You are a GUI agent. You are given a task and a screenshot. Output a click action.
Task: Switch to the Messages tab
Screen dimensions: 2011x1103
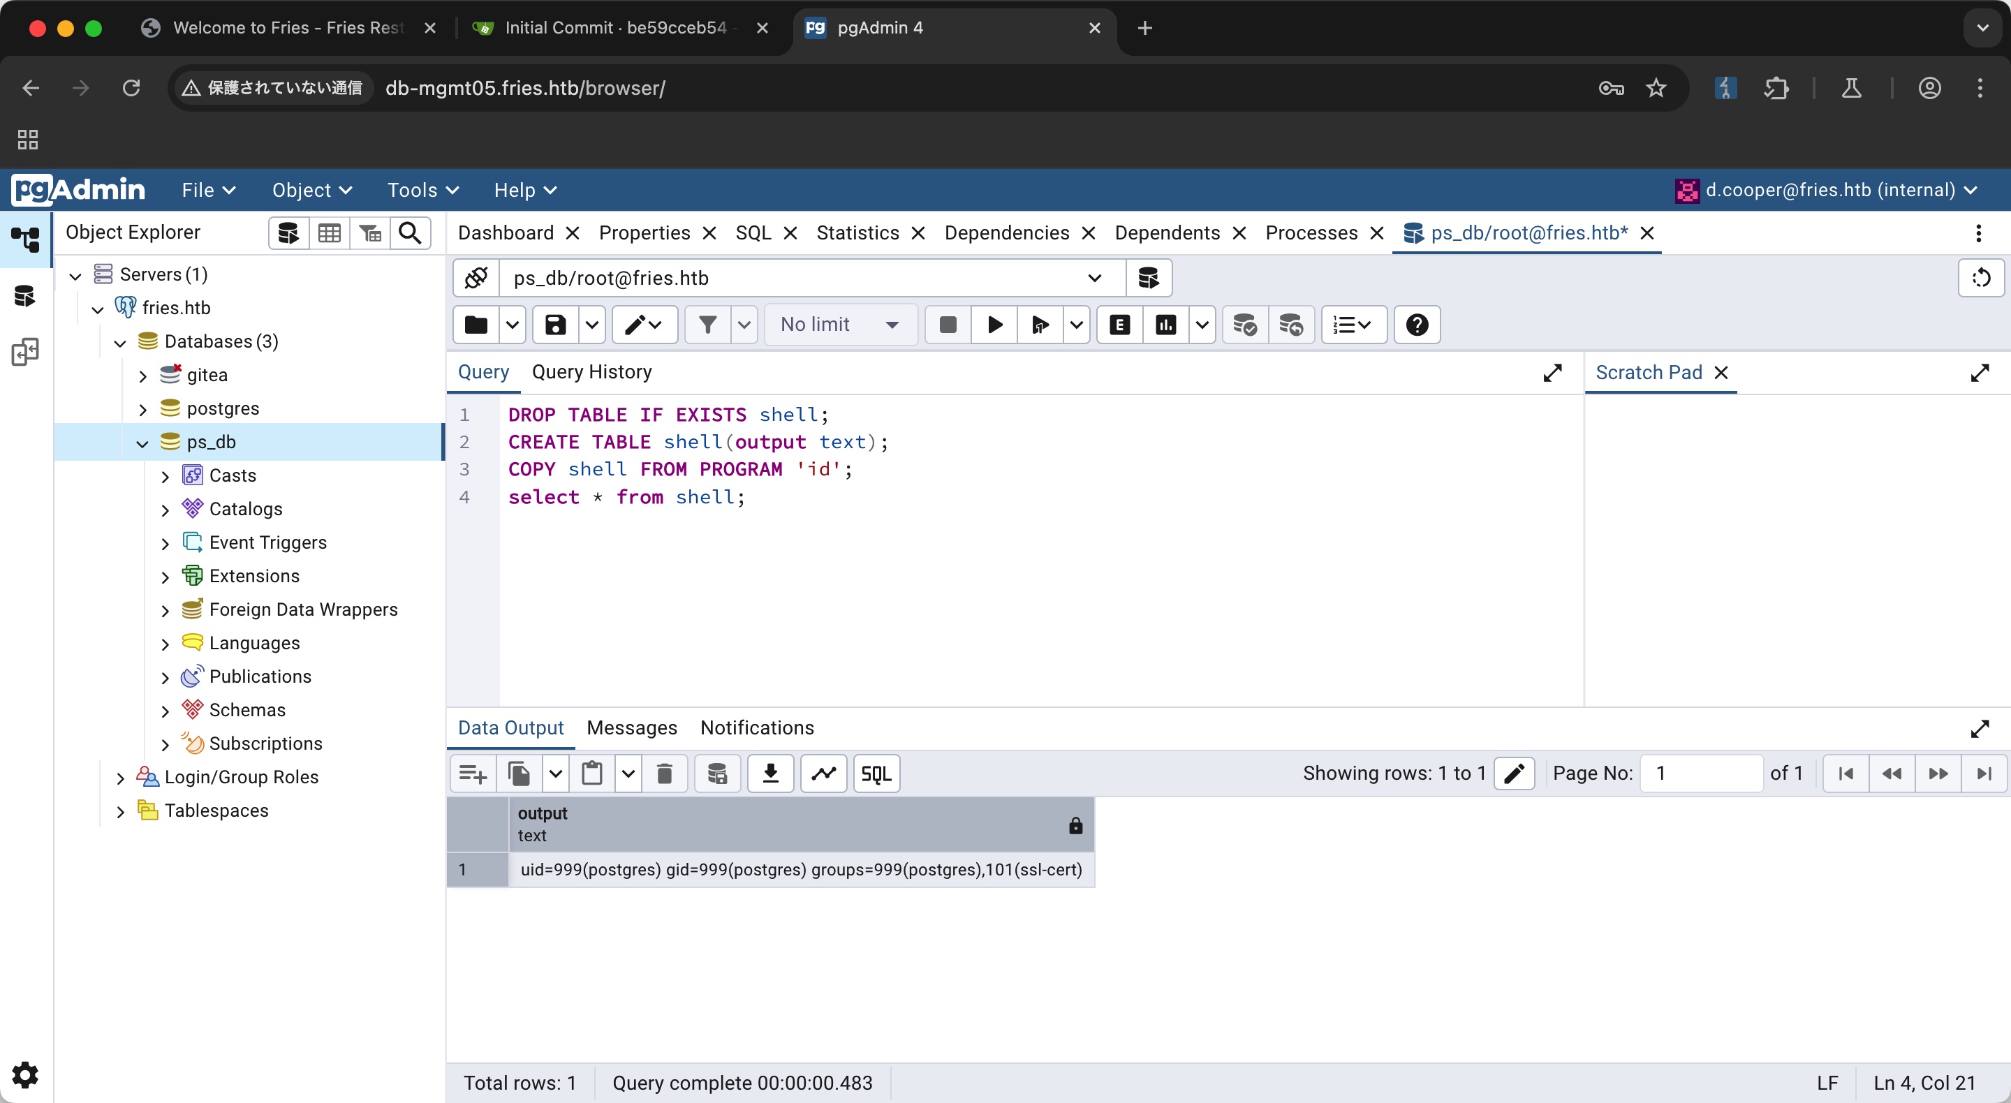click(x=631, y=727)
